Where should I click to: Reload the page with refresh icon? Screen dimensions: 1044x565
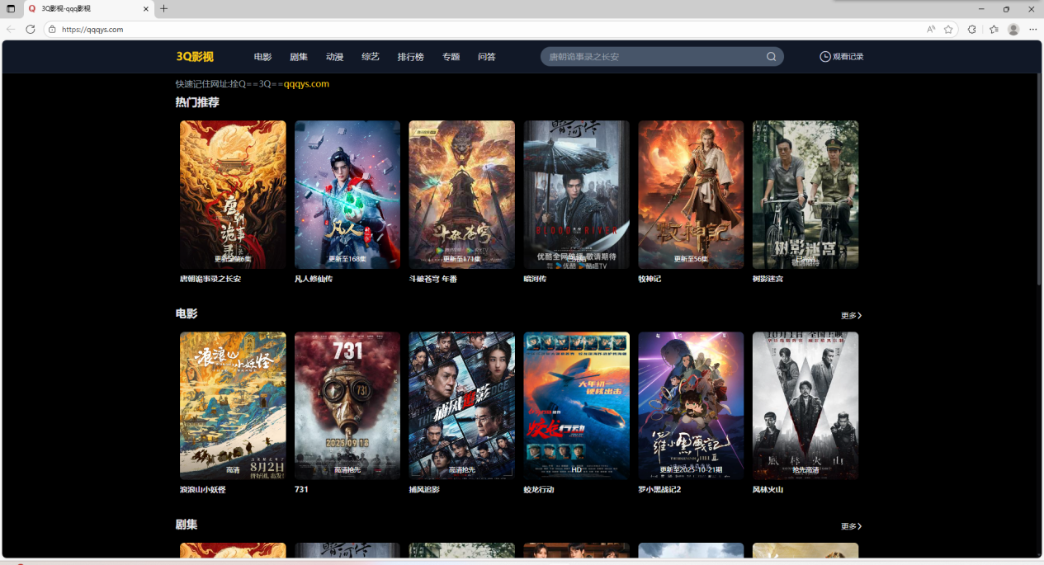pos(31,29)
